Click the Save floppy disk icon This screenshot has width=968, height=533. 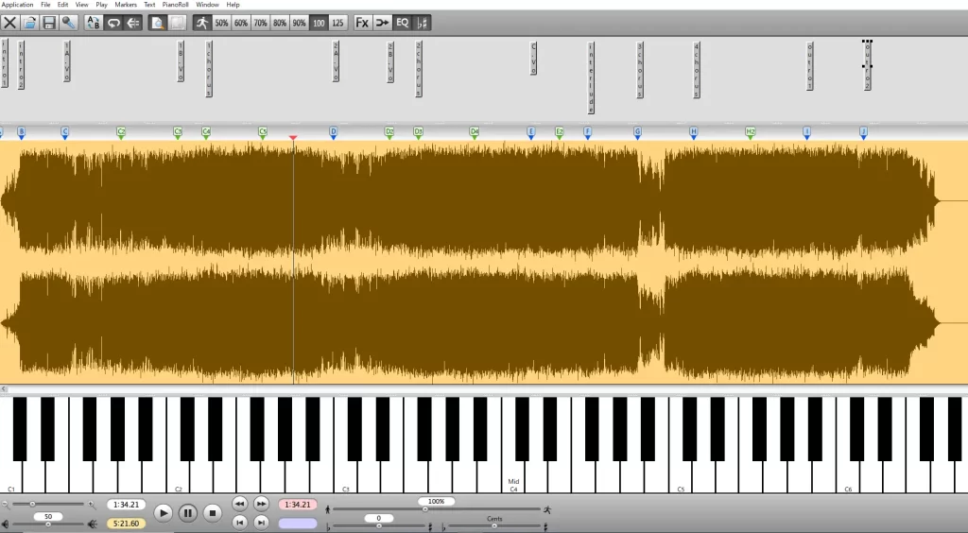pyautogui.click(x=49, y=22)
